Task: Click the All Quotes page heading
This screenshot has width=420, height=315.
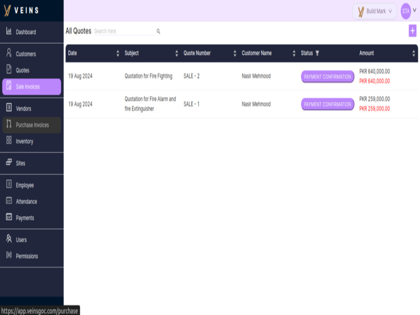Action: pyautogui.click(x=79, y=31)
